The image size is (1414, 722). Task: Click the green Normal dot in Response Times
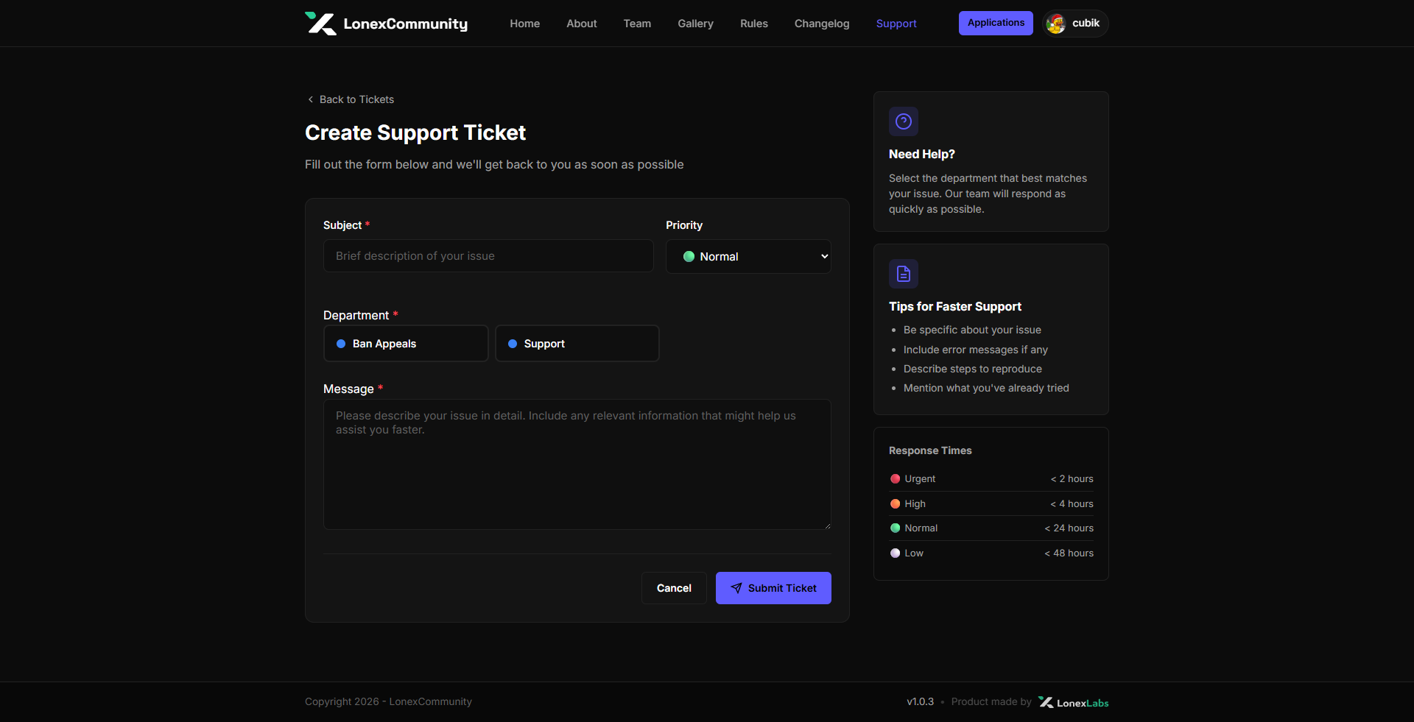[x=896, y=528]
